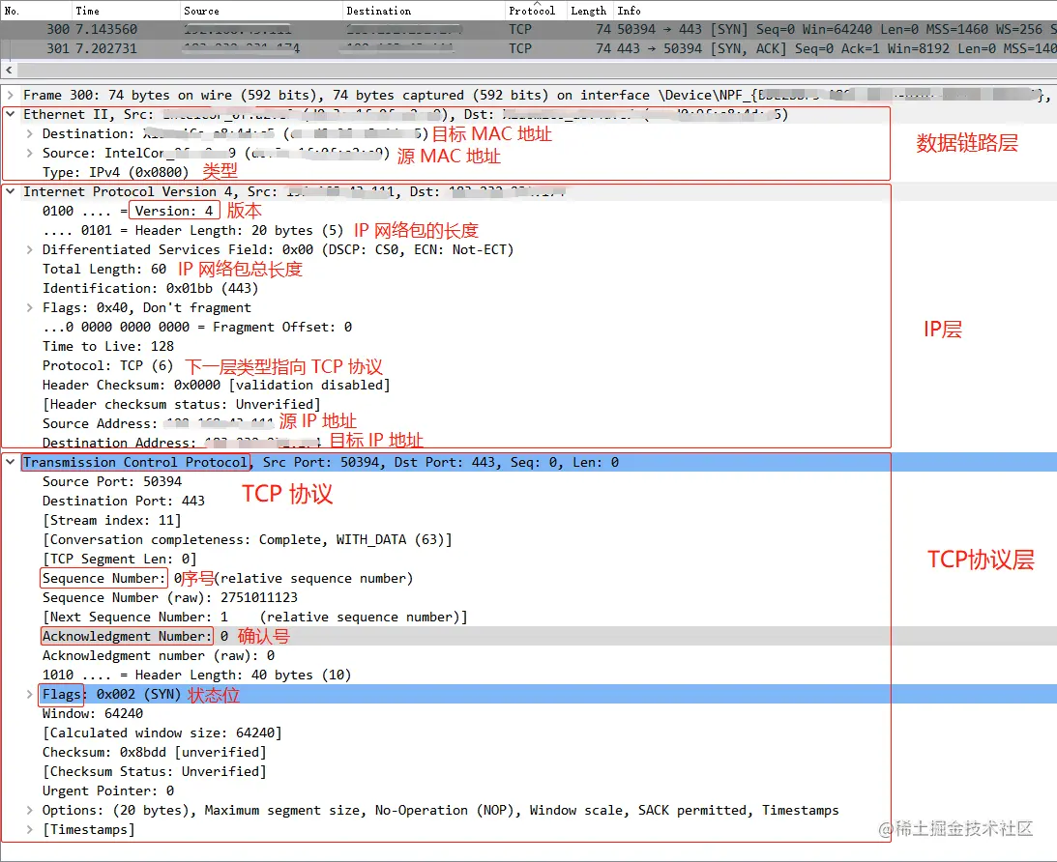Select the Acknowledgment Number: 0 row
Viewport: 1057px width, 862px height.
[134, 637]
